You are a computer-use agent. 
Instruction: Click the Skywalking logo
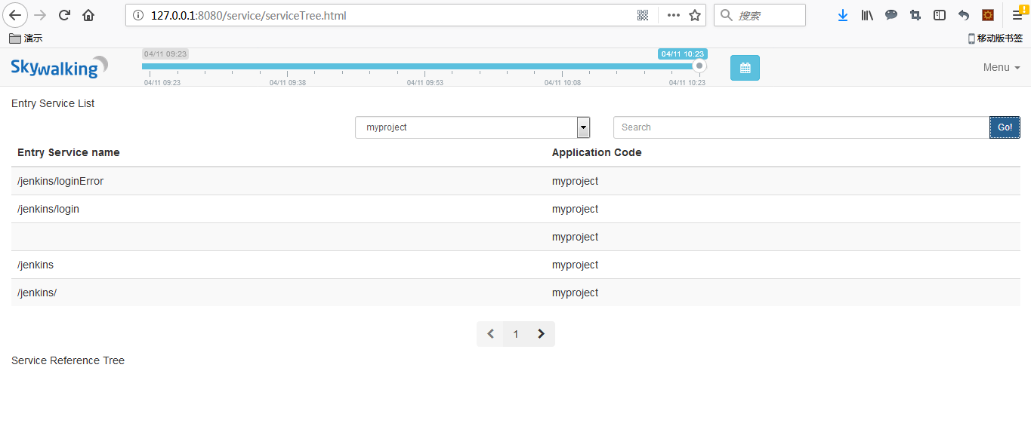tap(59, 67)
